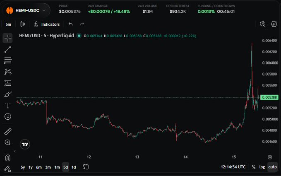Image resolution: width=281 pixels, height=176 pixels.
Task: Open the horizontal lines and Fibonacci tools
Action: [x=8, y=60]
